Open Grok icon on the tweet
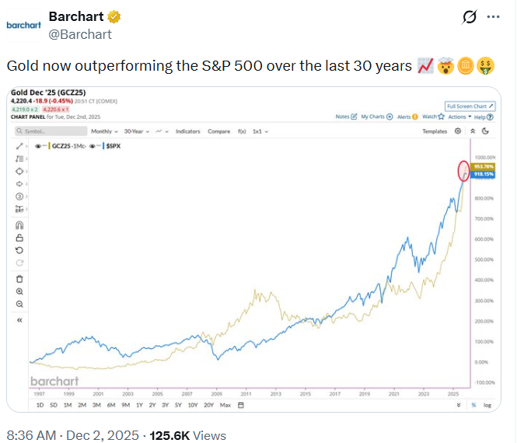This screenshot has height=443, width=517. pyautogui.click(x=470, y=17)
